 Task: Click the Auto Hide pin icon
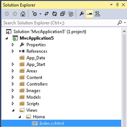117,5
